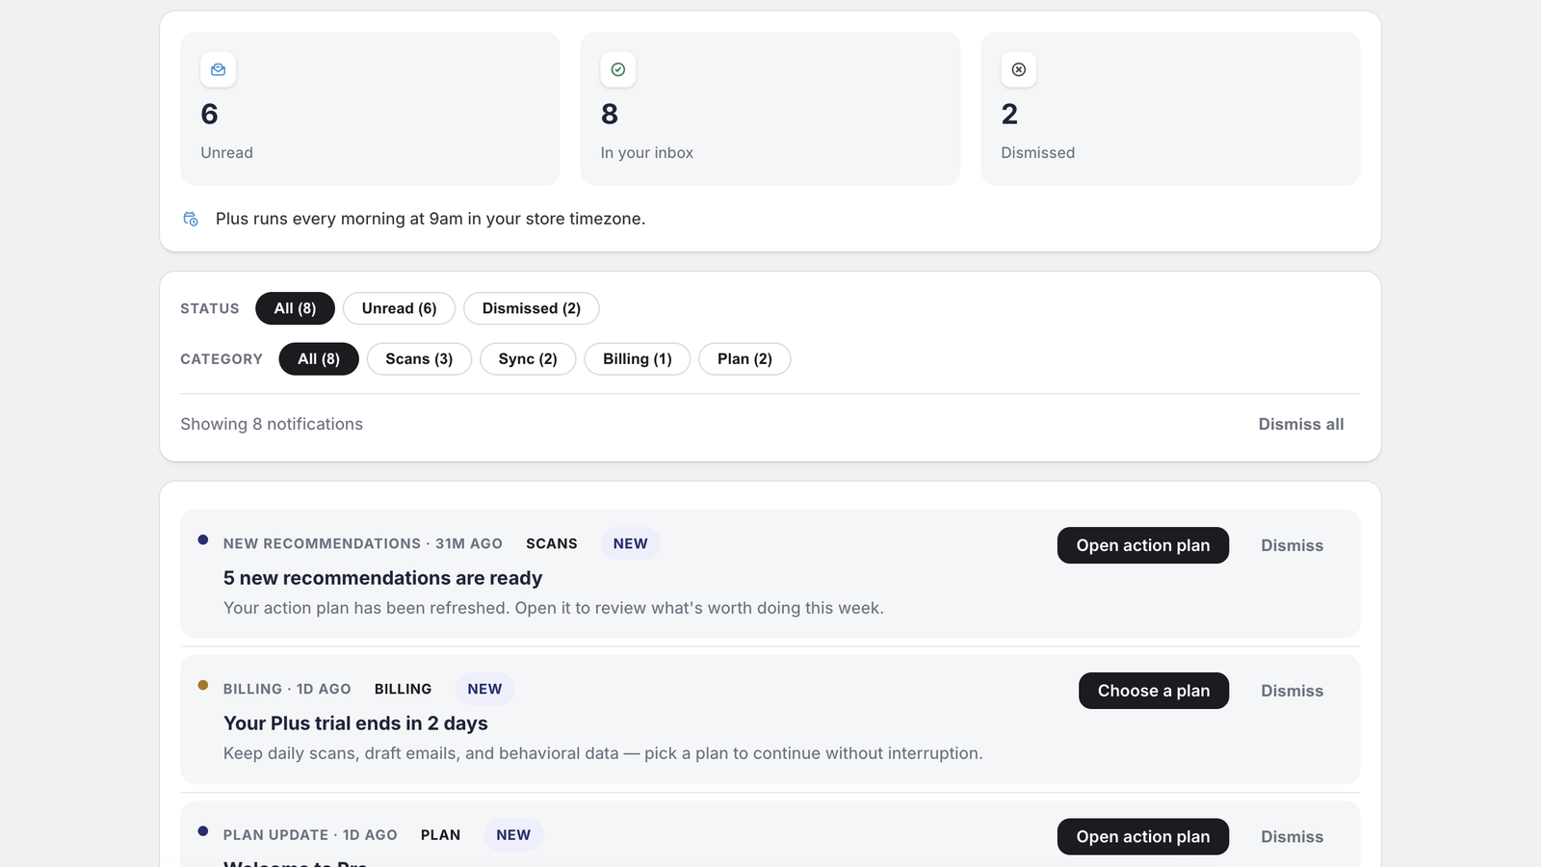The height and width of the screenshot is (867, 1541).
Task: Select the All (8) status filter
Action: 295,308
